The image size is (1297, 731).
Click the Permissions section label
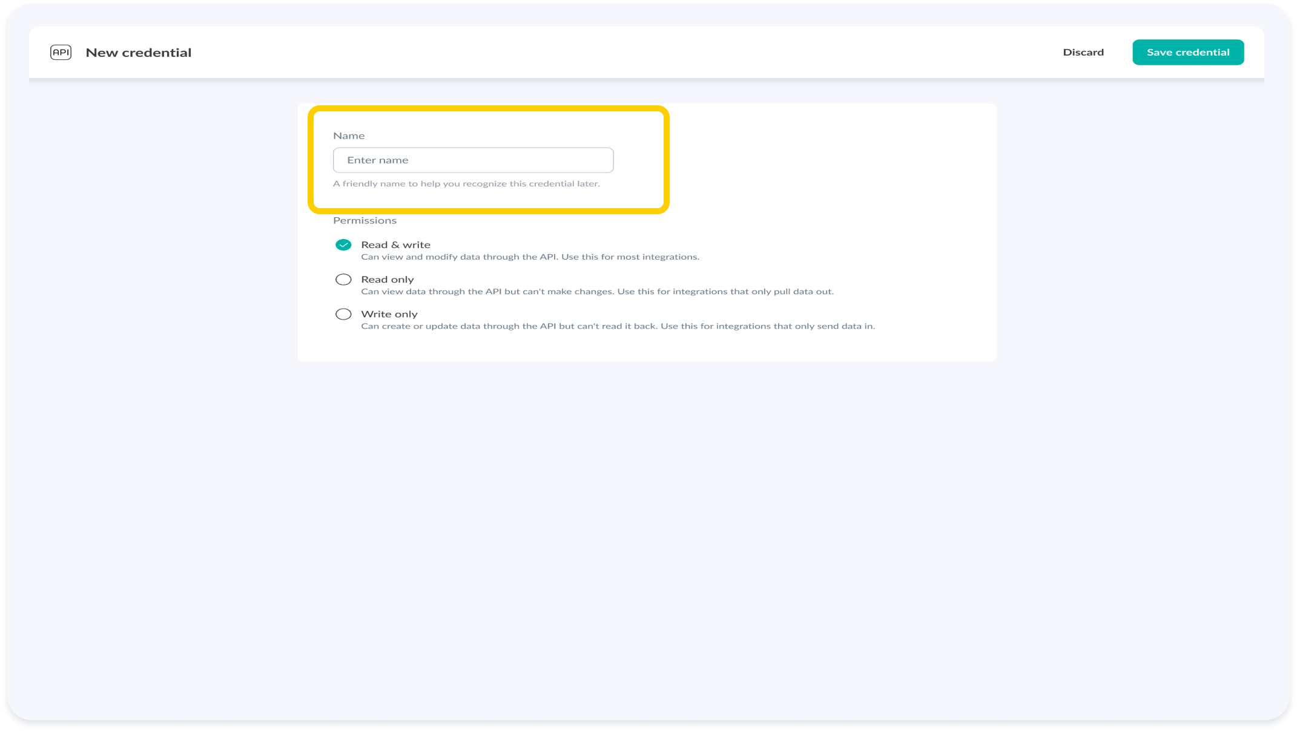365,221
